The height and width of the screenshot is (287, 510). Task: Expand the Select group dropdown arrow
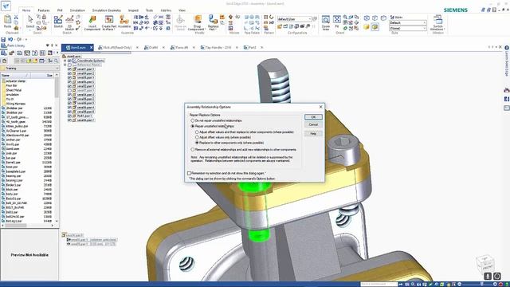coord(30,29)
